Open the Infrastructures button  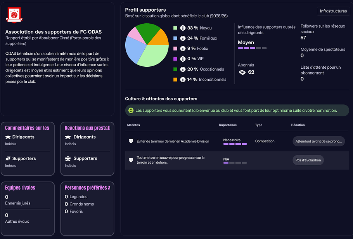pyautogui.click(x=333, y=11)
